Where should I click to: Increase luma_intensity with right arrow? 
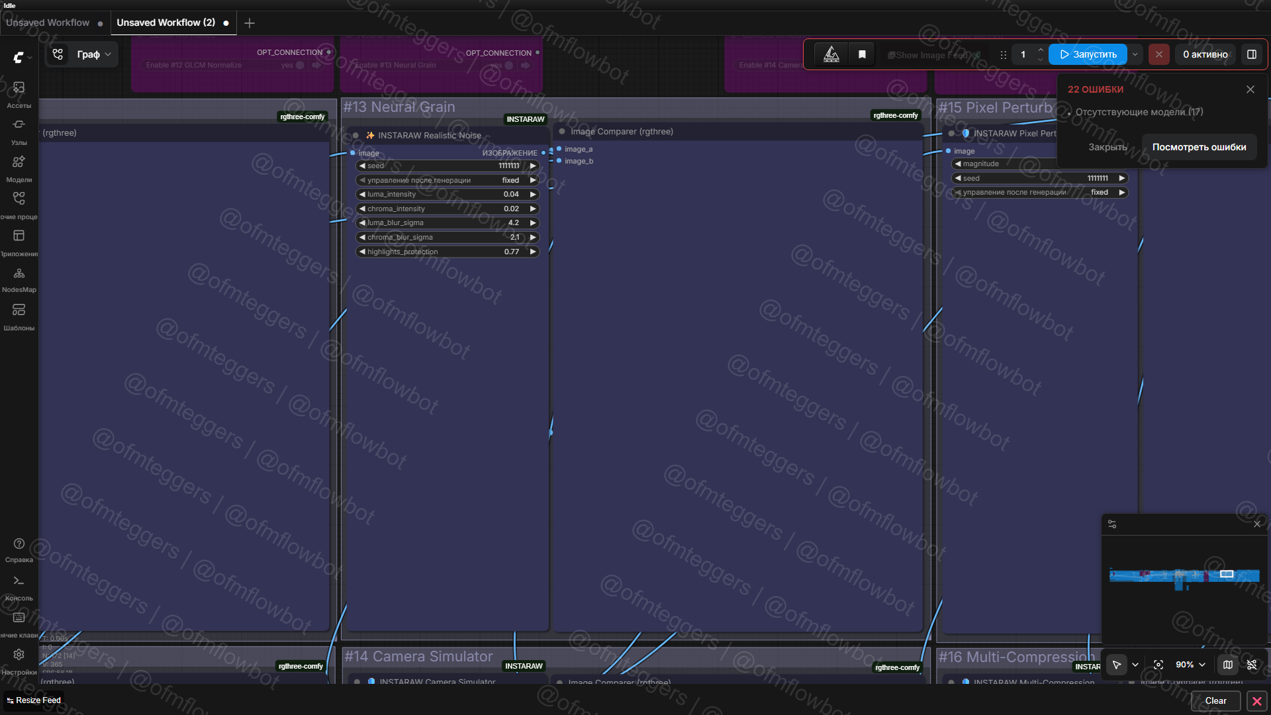tap(533, 195)
